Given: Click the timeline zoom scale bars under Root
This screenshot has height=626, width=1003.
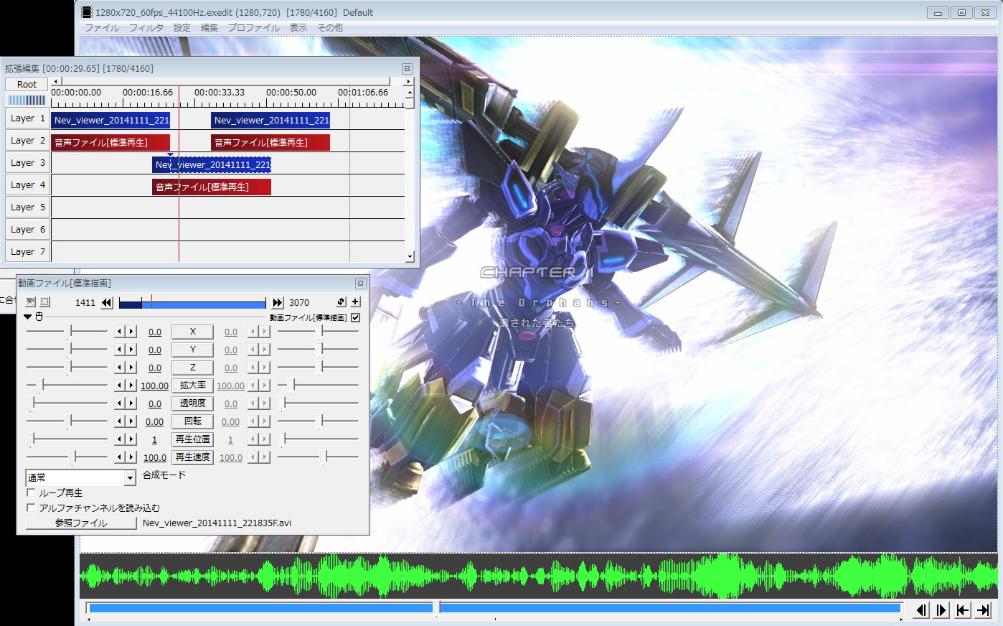Looking at the screenshot, I should (27, 100).
